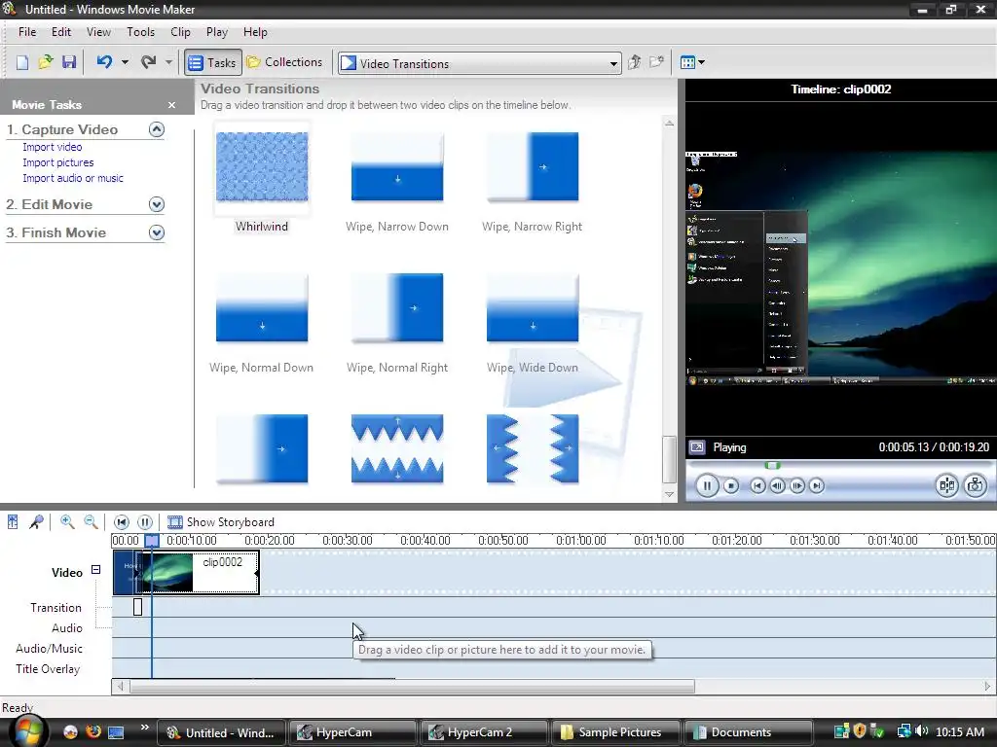Click the full screen icon beside Playing
The image size is (997, 747).
coord(697,447)
